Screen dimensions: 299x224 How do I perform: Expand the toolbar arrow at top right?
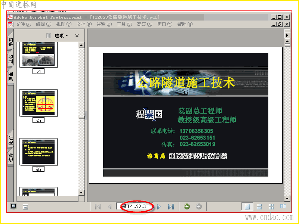(x=287, y=35)
